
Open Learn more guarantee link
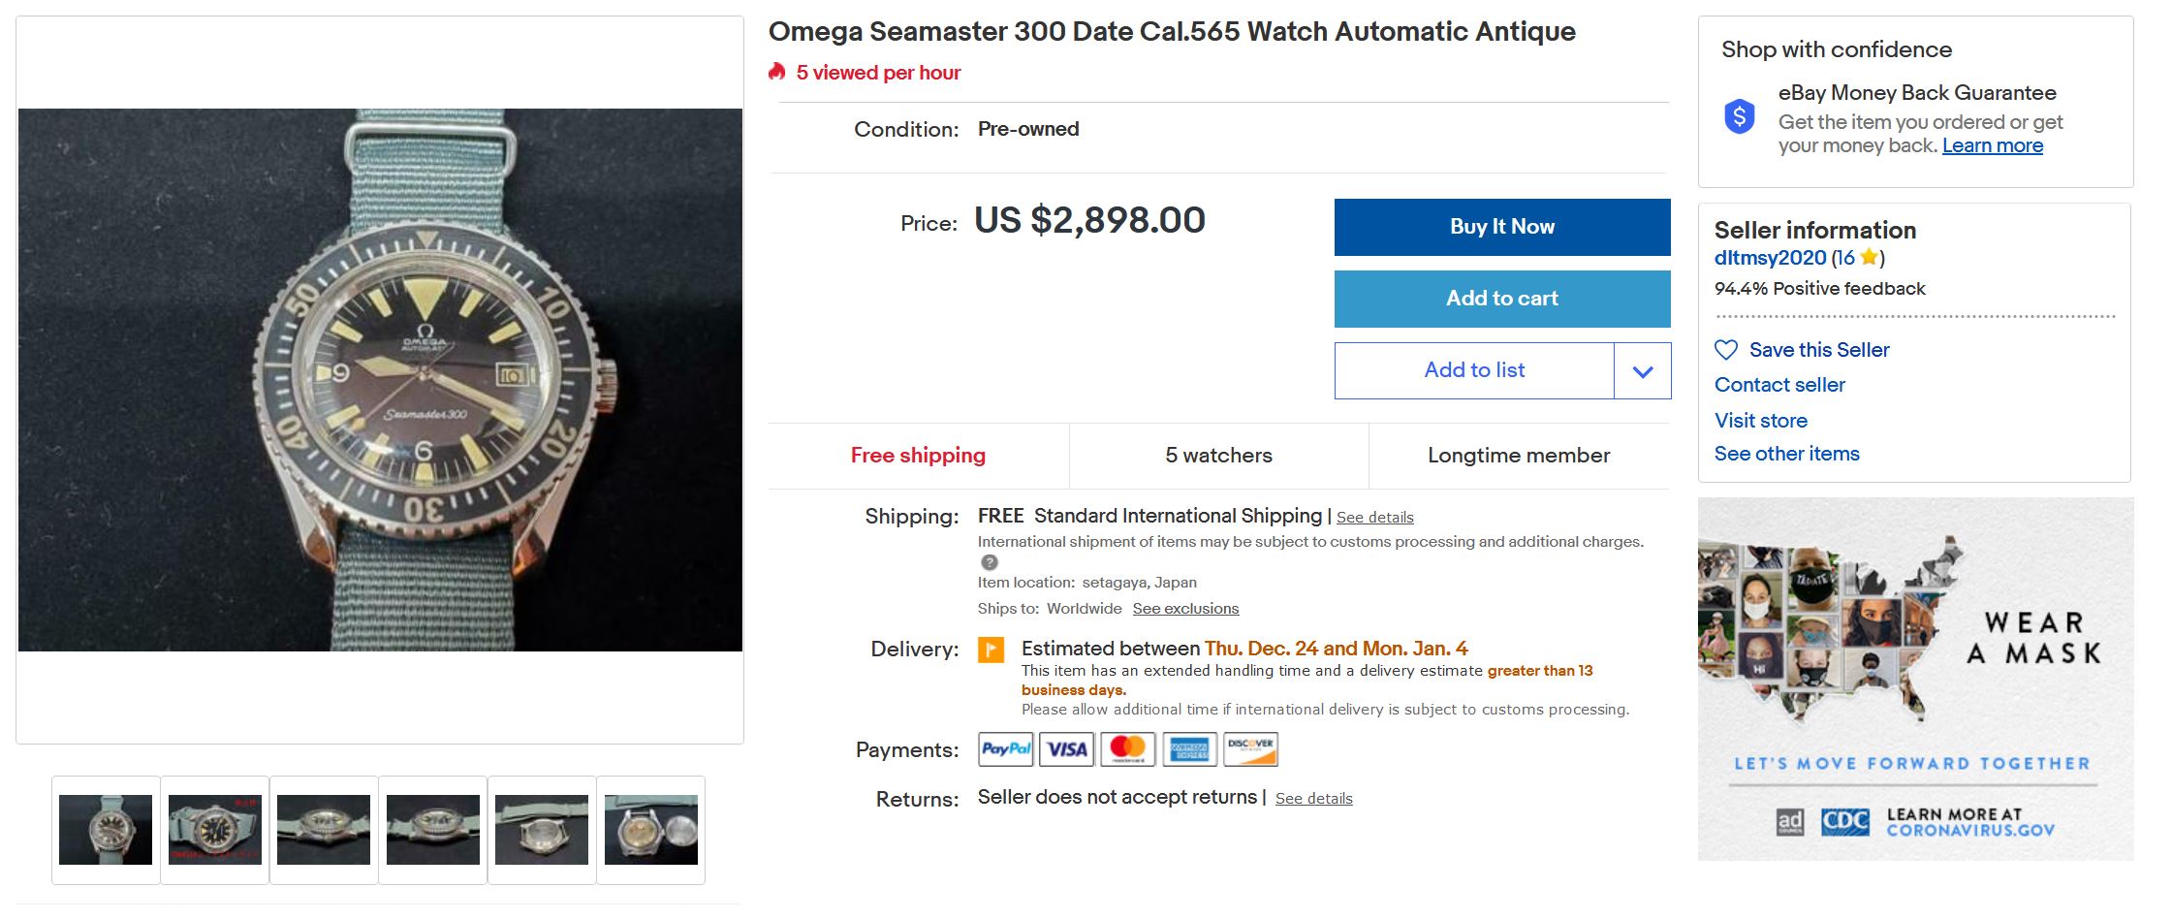pos(1992,146)
